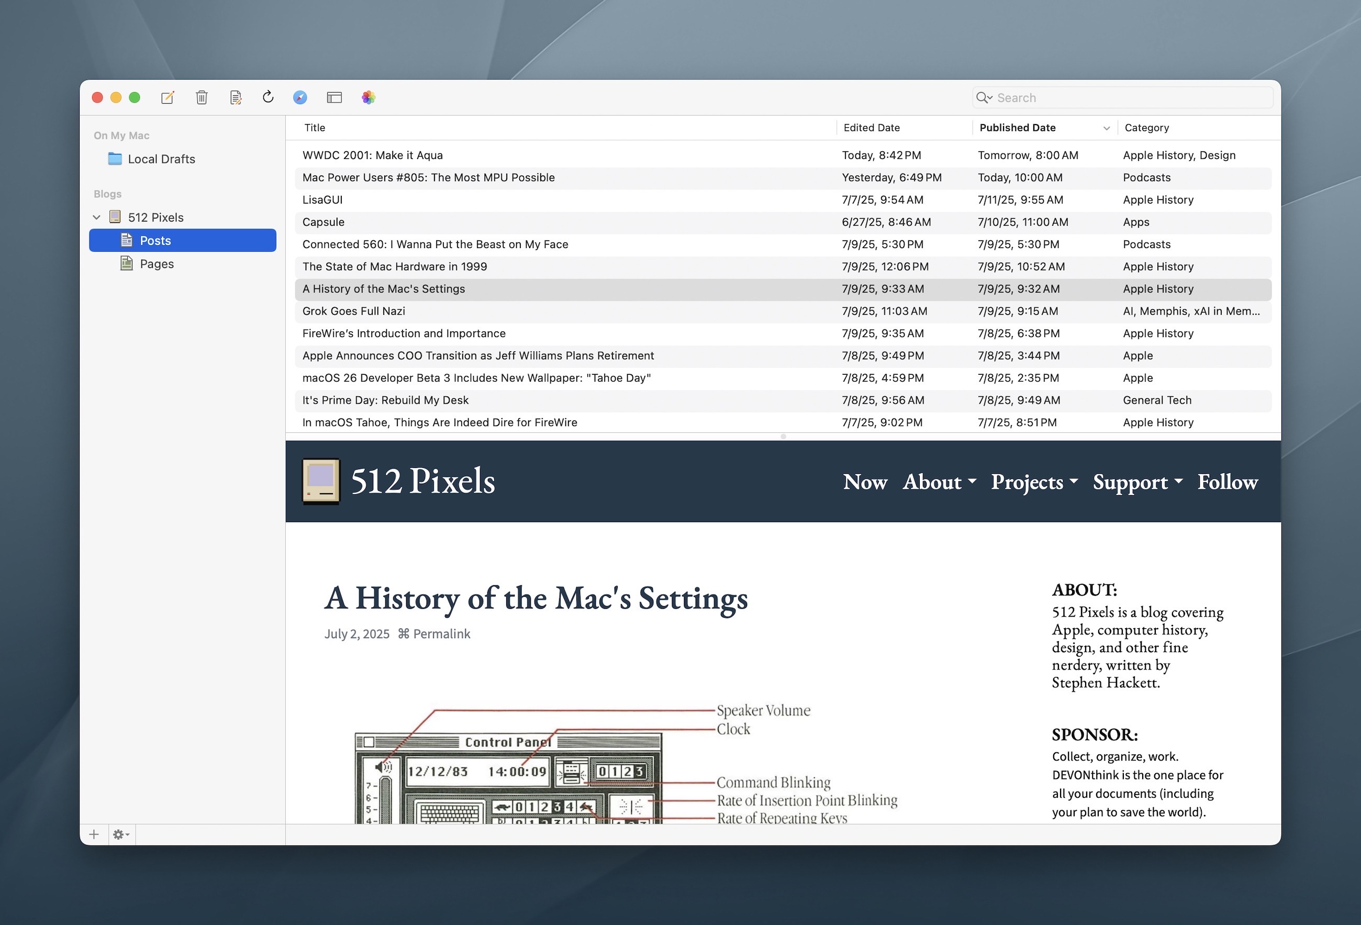Select the 'Grok Goes Full Nazi' post

(x=783, y=311)
